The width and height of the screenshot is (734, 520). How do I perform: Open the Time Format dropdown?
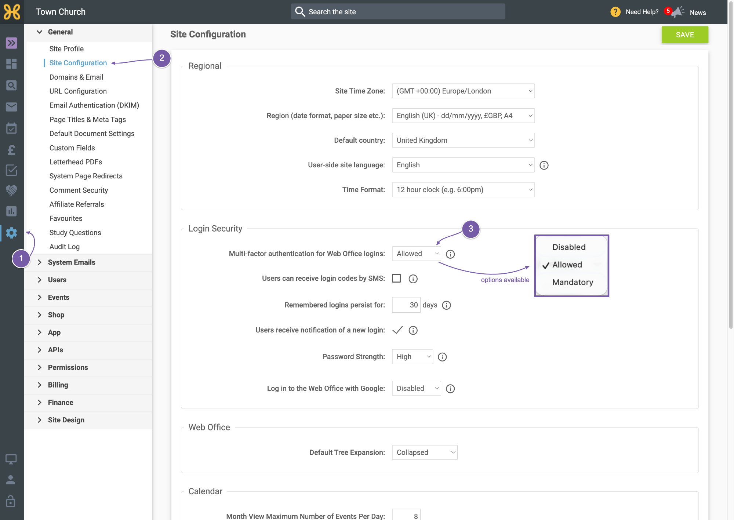click(x=463, y=189)
